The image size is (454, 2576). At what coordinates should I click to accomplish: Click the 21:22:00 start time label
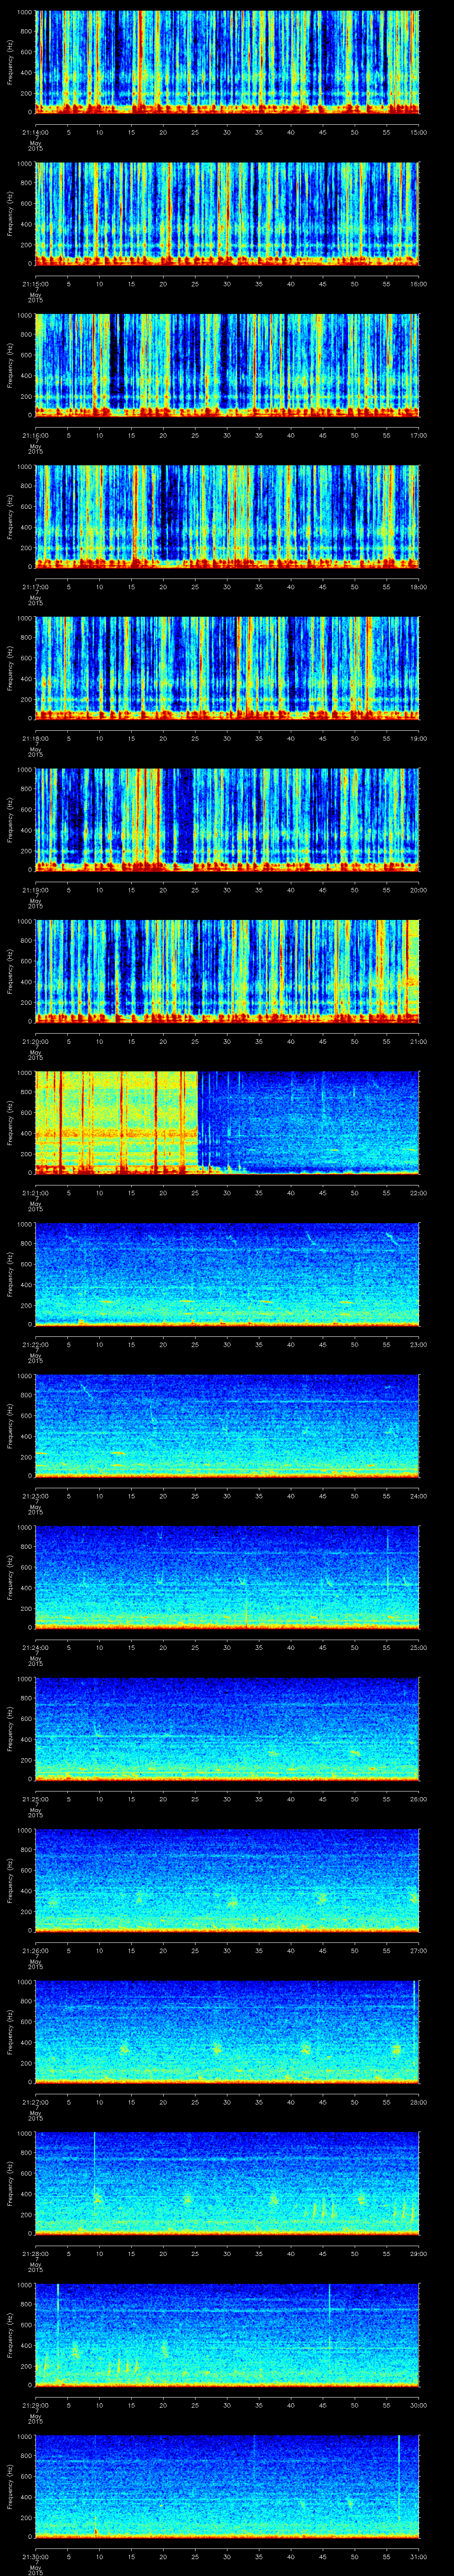(35, 1344)
